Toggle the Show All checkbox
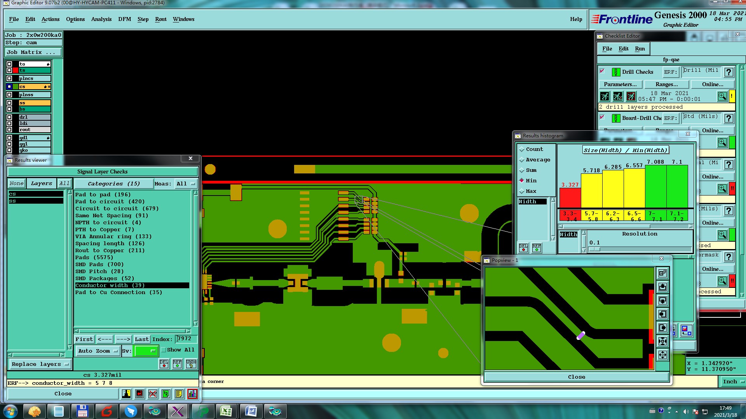This screenshot has height=419, width=746. tap(164, 350)
